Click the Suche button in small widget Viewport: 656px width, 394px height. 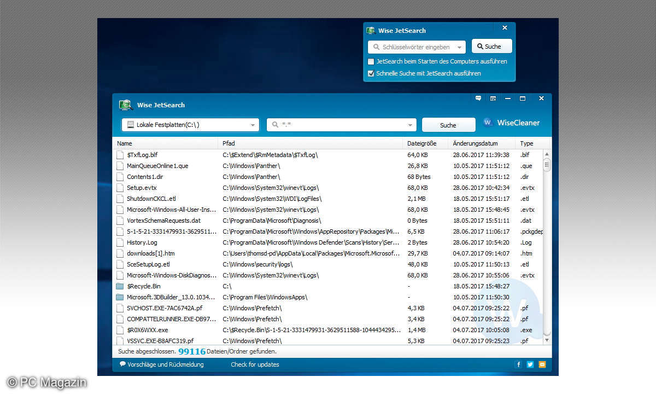click(x=492, y=47)
